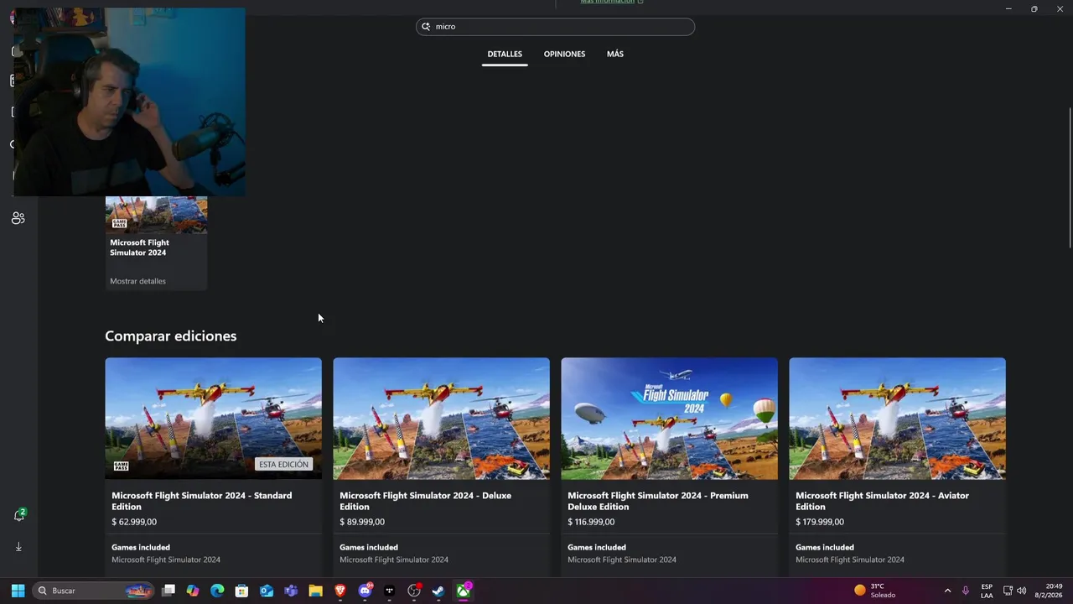1073x604 pixels.
Task: Click the Xbox app taskbar icon
Action: pyautogui.click(x=463, y=591)
